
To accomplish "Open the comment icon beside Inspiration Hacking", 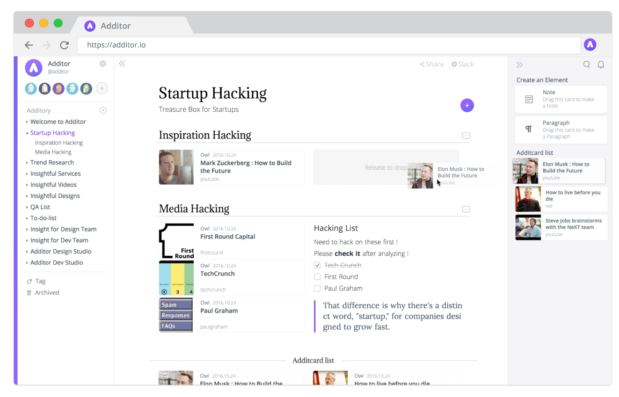I will coord(466,136).
